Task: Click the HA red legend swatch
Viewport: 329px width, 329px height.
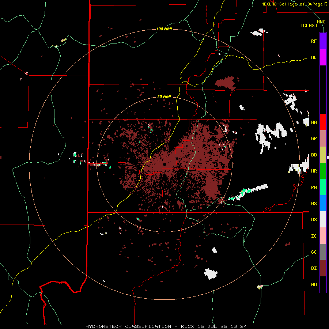Action: pyautogui.click(x=323, y=122)
